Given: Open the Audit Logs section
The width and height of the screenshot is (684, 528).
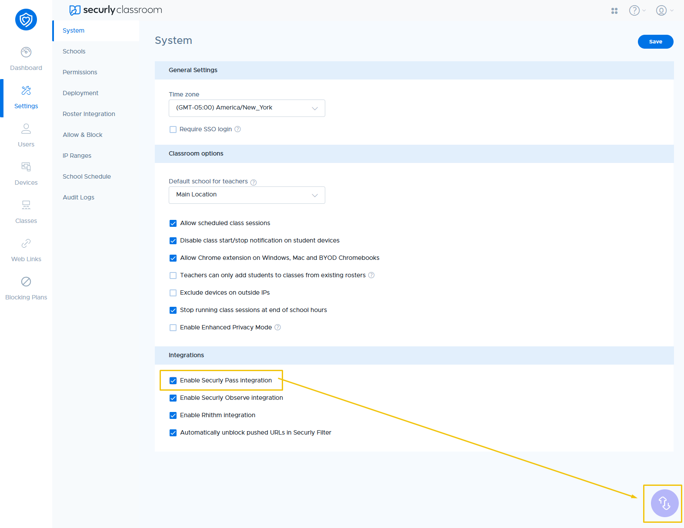Looking at the screenshot, I should point(78,197).
